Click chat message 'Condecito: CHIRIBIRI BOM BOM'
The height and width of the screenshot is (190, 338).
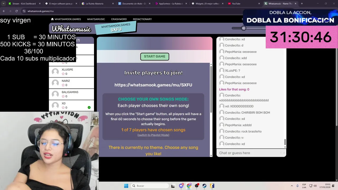[247, 113]
